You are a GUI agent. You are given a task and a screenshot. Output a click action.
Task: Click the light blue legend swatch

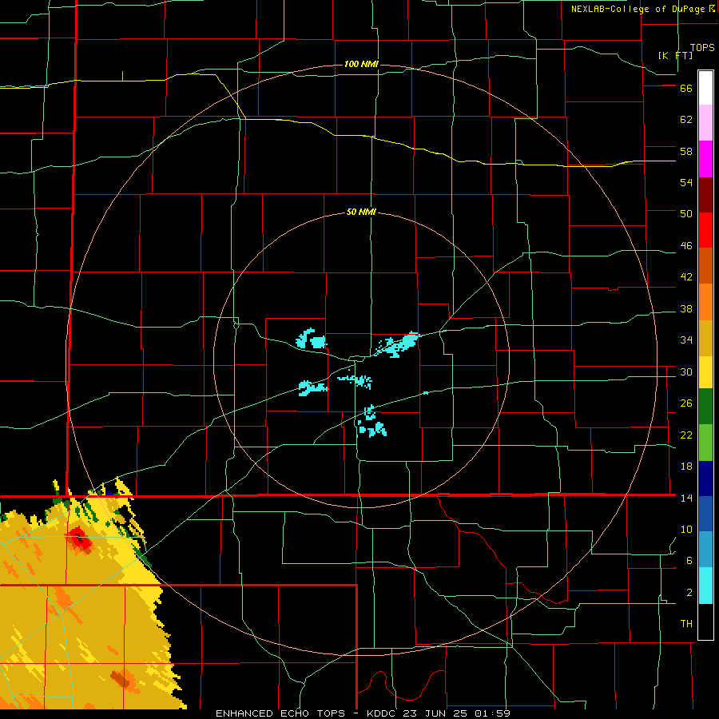(705, 549)
